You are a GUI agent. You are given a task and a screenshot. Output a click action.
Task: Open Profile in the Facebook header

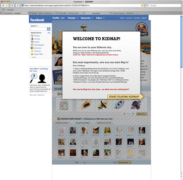[56, 18]
